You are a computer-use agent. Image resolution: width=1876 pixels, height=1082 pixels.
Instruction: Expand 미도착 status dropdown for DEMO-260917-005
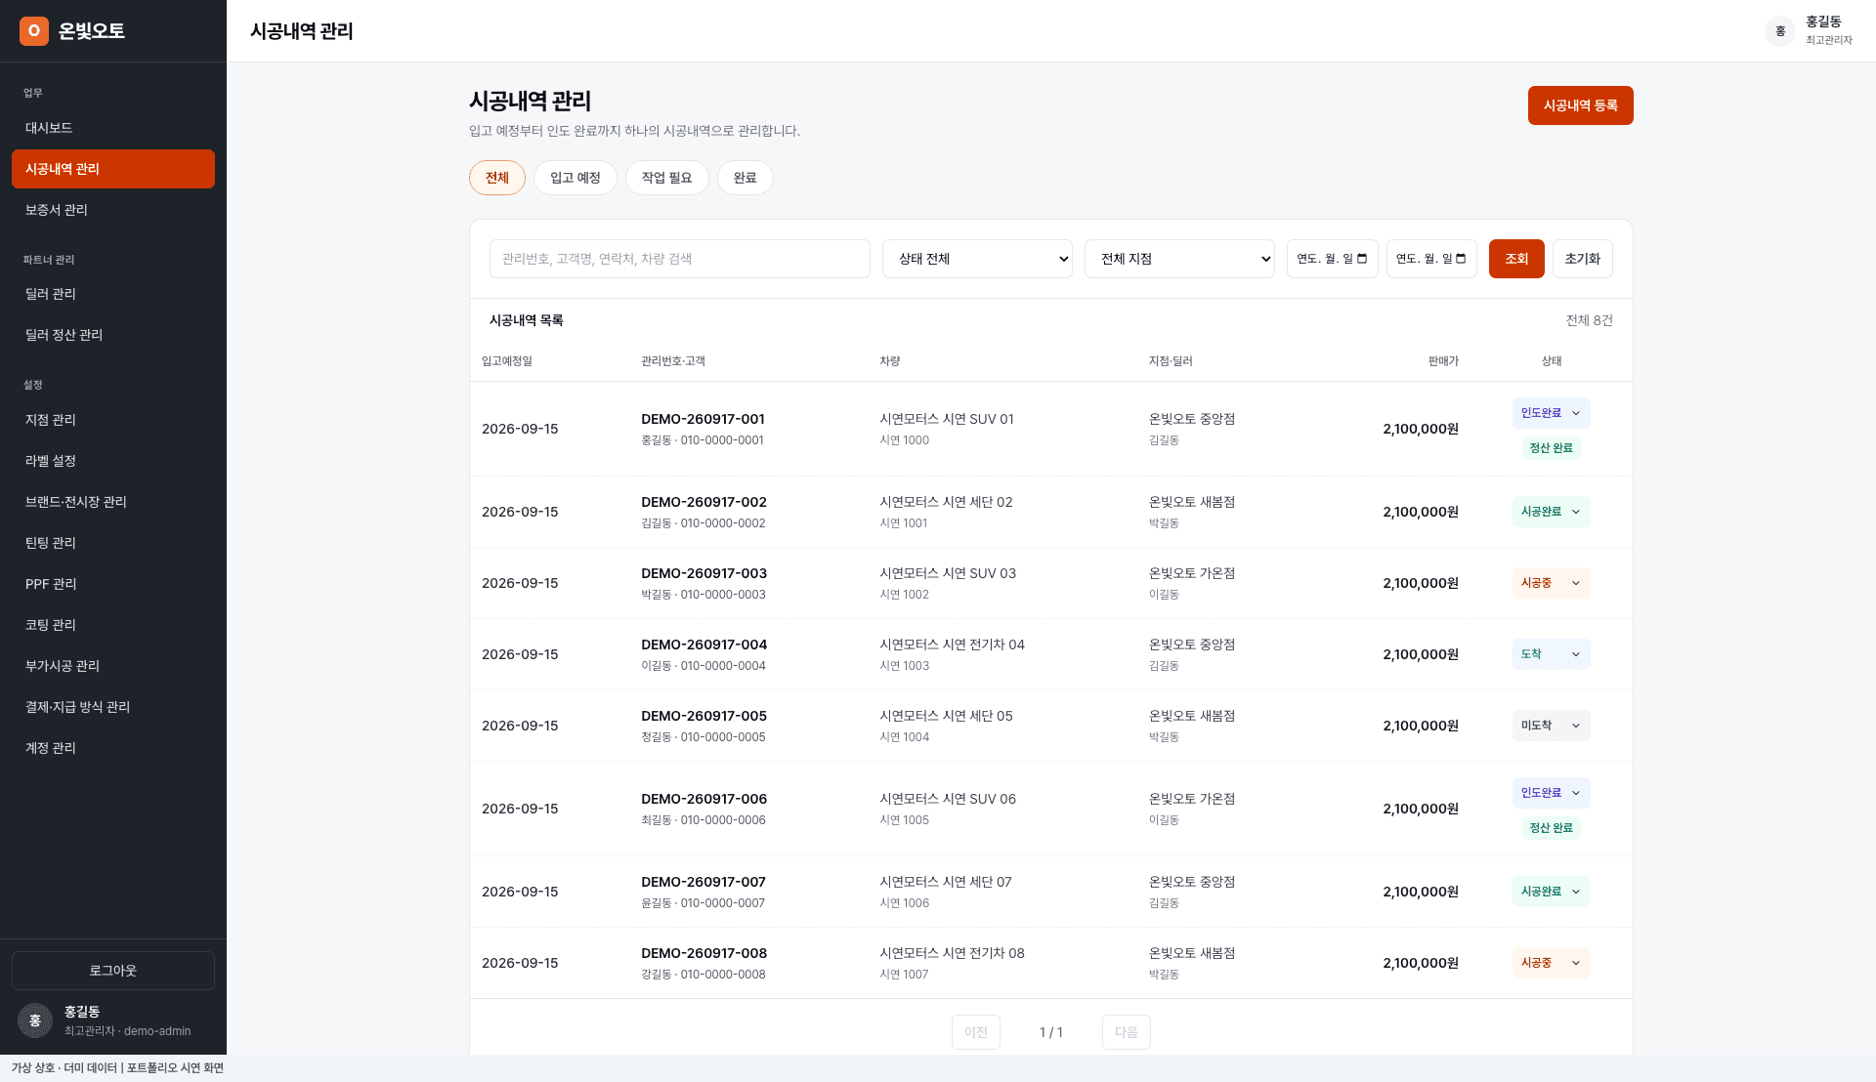pyautogui.click(x=1551, y=726)
